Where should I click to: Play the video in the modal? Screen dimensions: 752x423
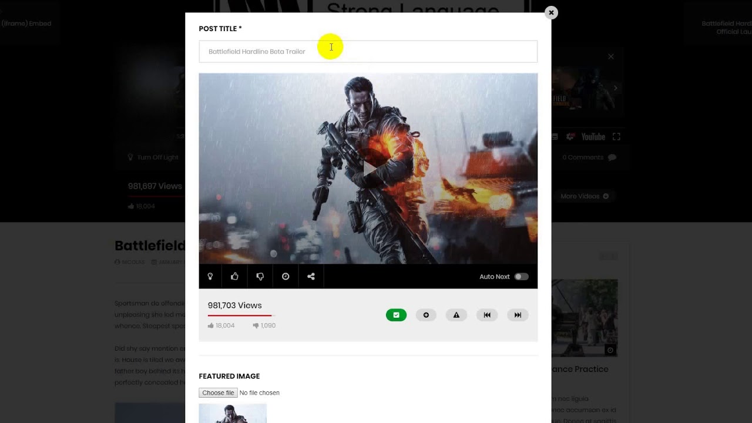pos(368,170)
